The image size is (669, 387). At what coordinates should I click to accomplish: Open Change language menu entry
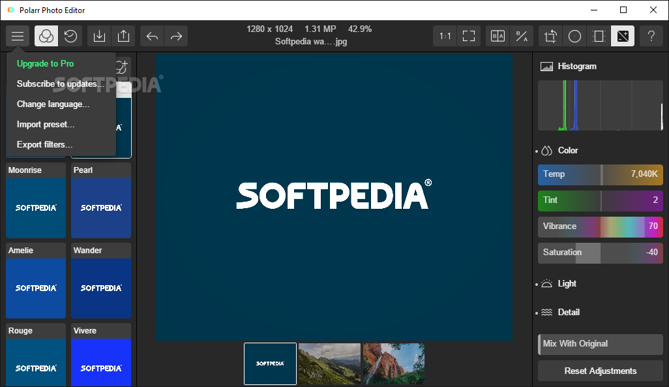point(53,104)
